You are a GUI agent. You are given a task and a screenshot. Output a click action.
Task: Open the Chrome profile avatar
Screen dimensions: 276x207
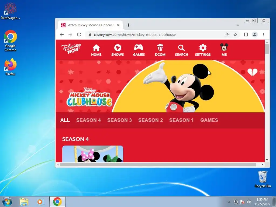pos(254,34)
